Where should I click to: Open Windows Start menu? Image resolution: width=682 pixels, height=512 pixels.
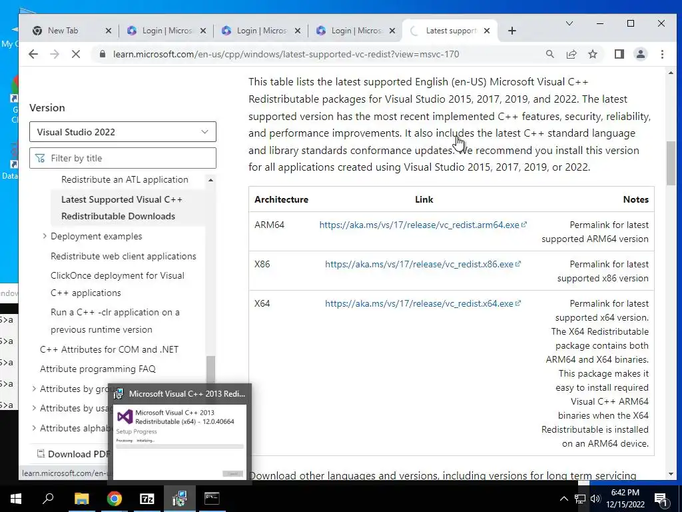tap(16, 499)
